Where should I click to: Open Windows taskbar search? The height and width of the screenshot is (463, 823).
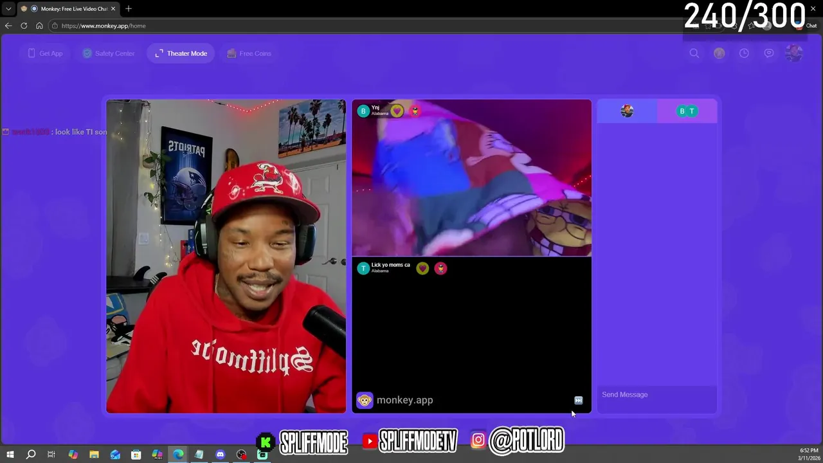[30, 455]
